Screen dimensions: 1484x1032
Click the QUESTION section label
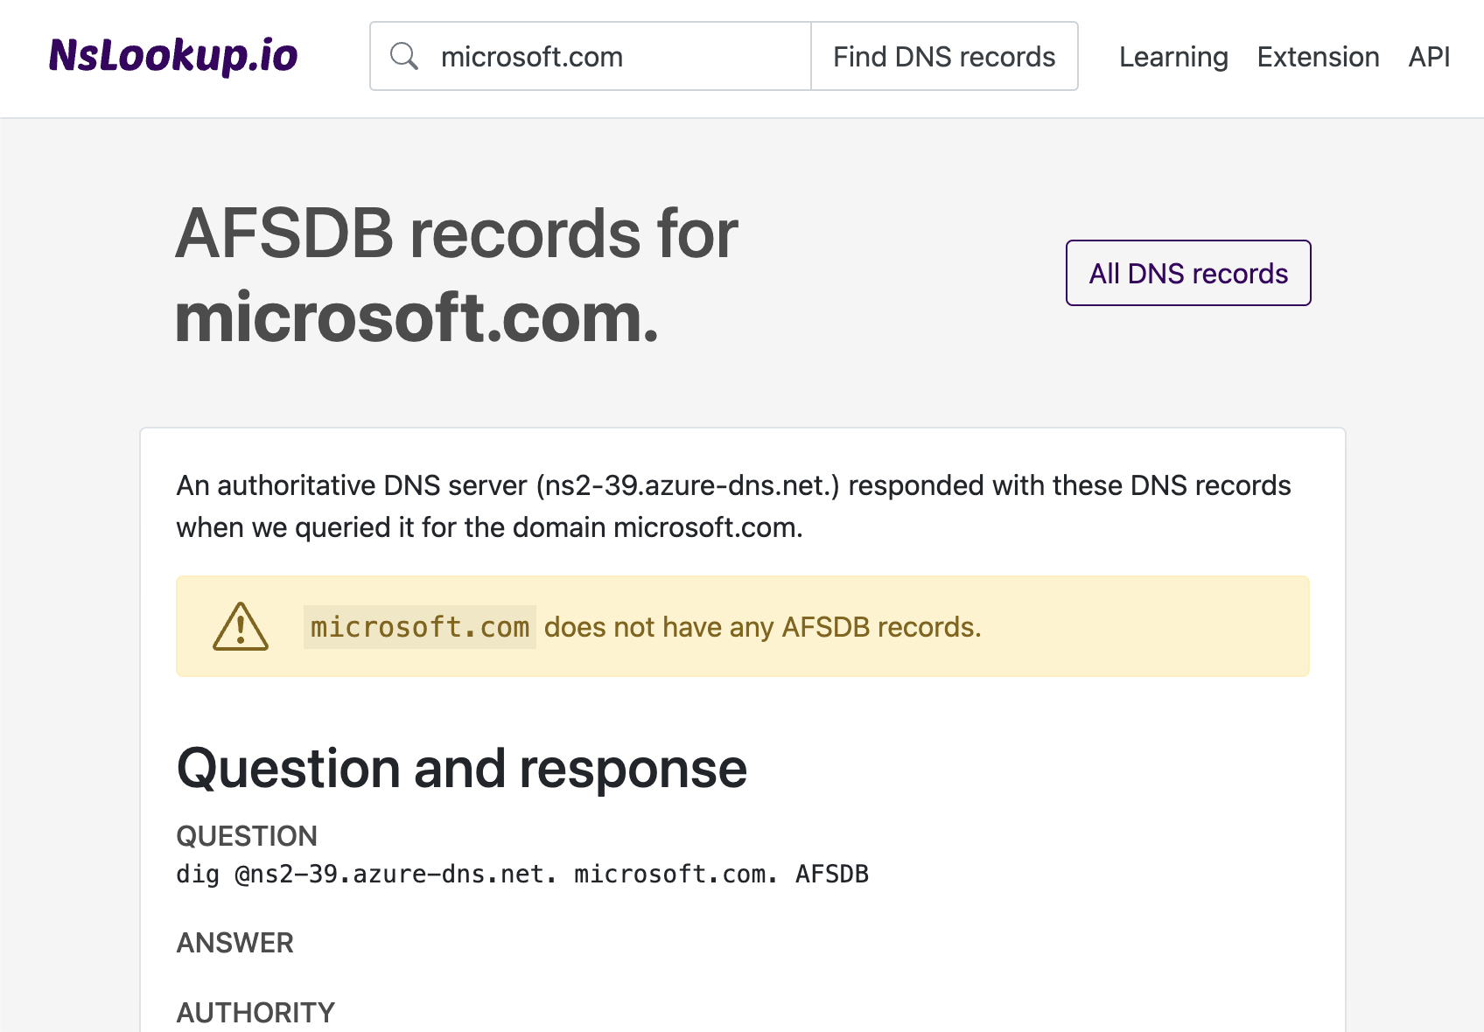point(247,836)
